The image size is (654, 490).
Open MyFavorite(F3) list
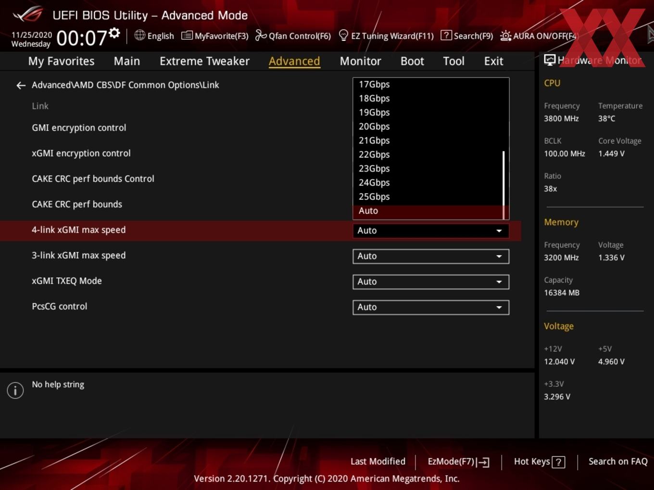pos(215,36)
